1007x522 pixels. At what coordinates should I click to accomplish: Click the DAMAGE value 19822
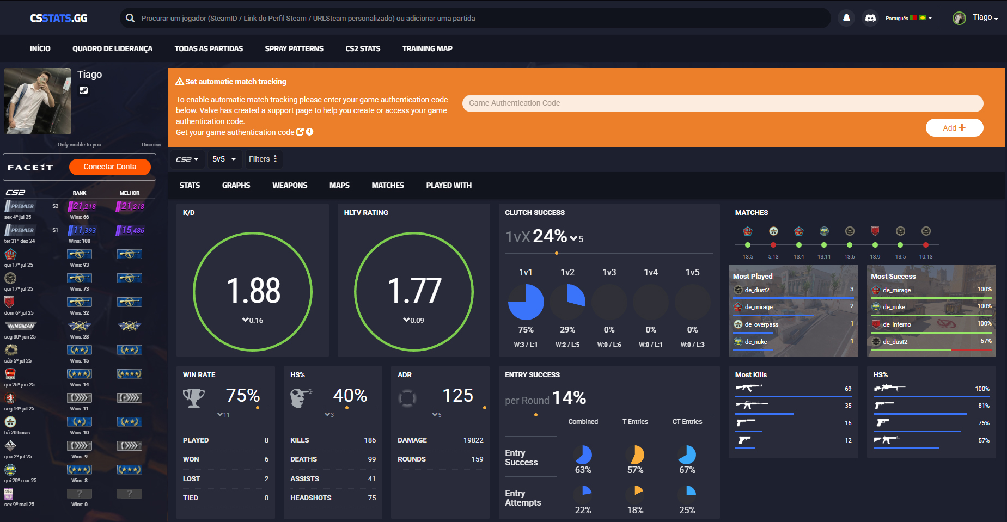click(x=473, y=440)
